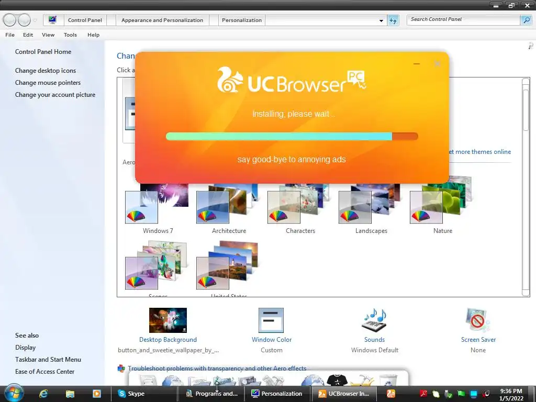This screenshot has height=402, width=536.
Task: Click Appearance and Personalization breadcrumb
Action: pyautogui.click(x=162, y=20)
